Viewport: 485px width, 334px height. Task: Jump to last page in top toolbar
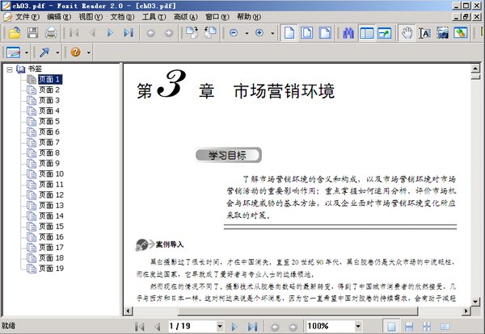pyautogui.click(x=129, y=33)
